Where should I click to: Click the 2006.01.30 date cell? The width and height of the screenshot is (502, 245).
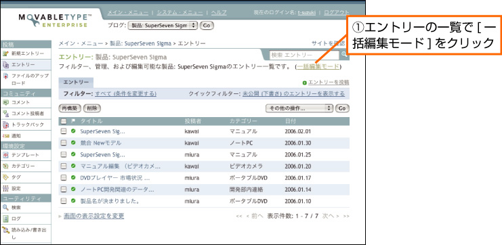coord(297,143)
